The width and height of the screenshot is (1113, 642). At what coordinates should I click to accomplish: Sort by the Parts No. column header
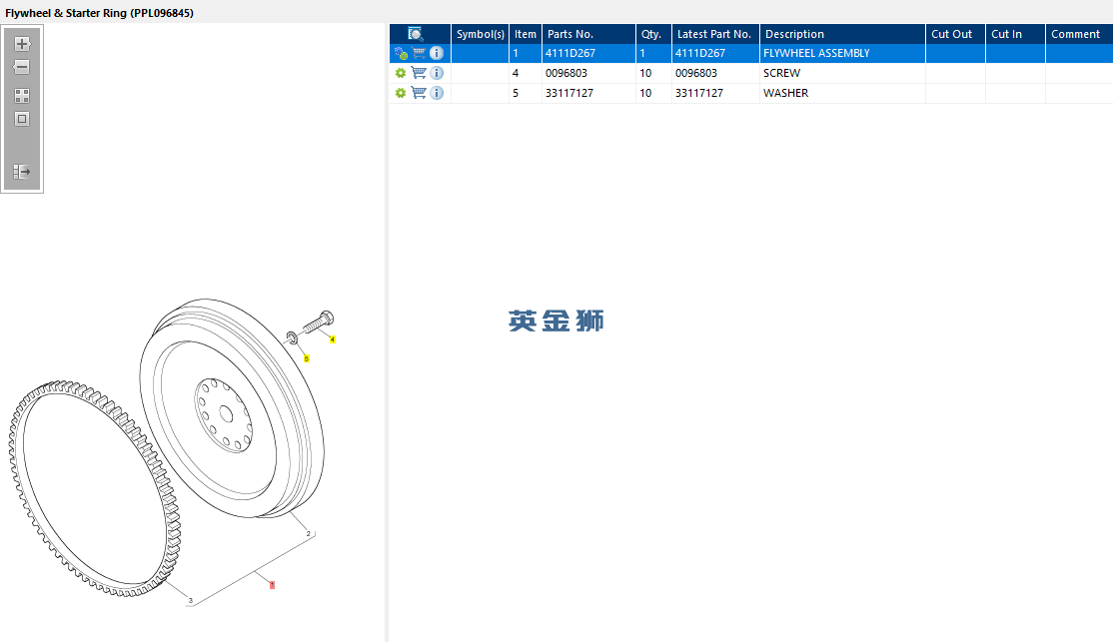[x=588, y=34]
